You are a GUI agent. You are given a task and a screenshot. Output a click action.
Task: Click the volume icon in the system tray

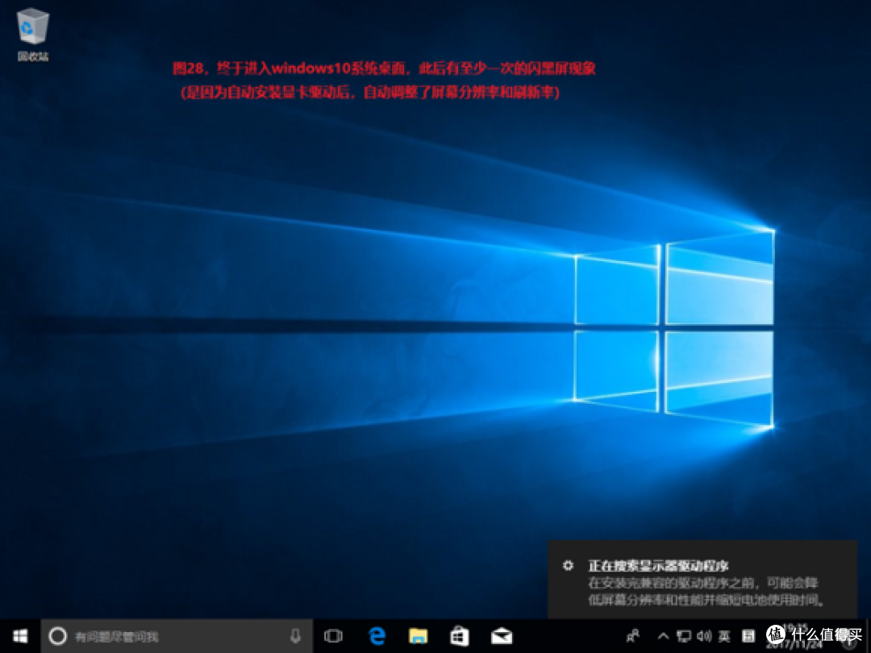[702, 637]
